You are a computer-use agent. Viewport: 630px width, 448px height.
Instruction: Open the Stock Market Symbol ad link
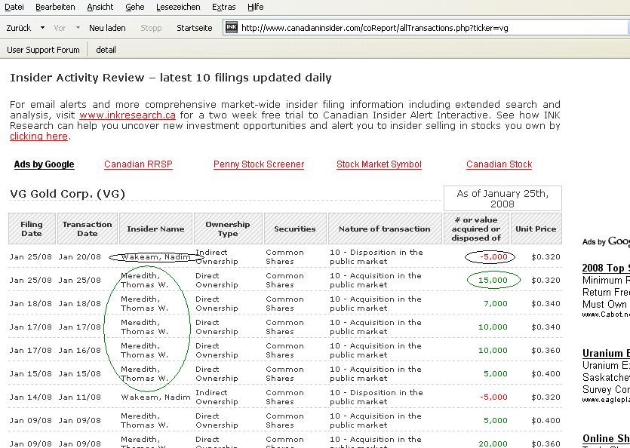tap(379, 164)
